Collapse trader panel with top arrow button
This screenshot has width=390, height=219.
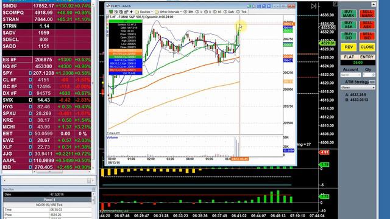(x=374, y=4)
